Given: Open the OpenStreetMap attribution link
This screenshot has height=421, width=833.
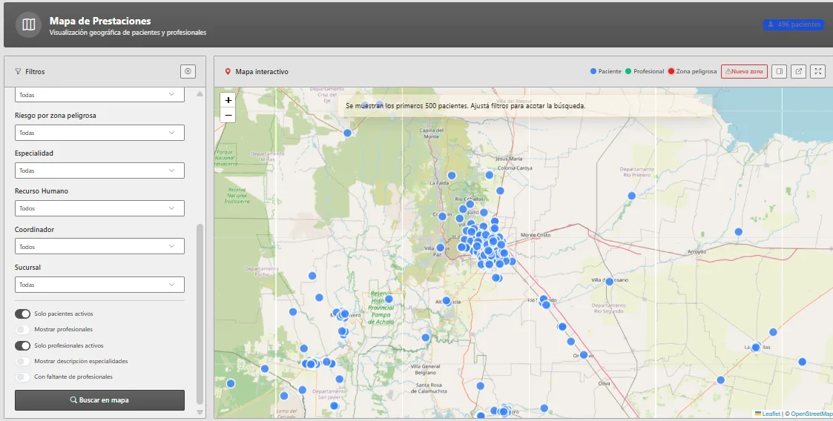Looking at the screenshot, I should click(x=811, y=414).
